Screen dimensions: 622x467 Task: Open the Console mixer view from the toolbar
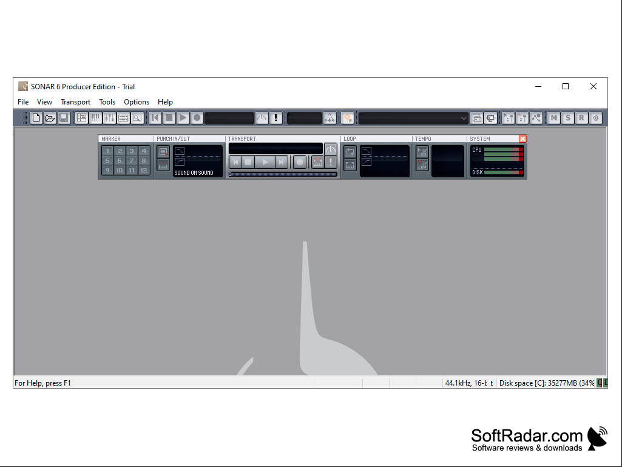click(x=109, y=118)
